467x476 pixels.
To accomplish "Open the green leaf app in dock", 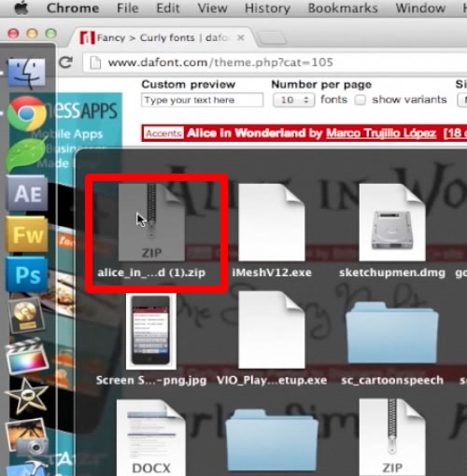I will tap(25, 154).
